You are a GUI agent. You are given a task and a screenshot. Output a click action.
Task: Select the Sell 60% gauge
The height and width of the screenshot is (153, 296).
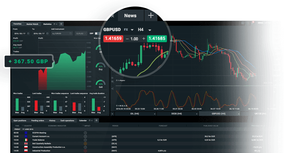click(x=101, y=84)
